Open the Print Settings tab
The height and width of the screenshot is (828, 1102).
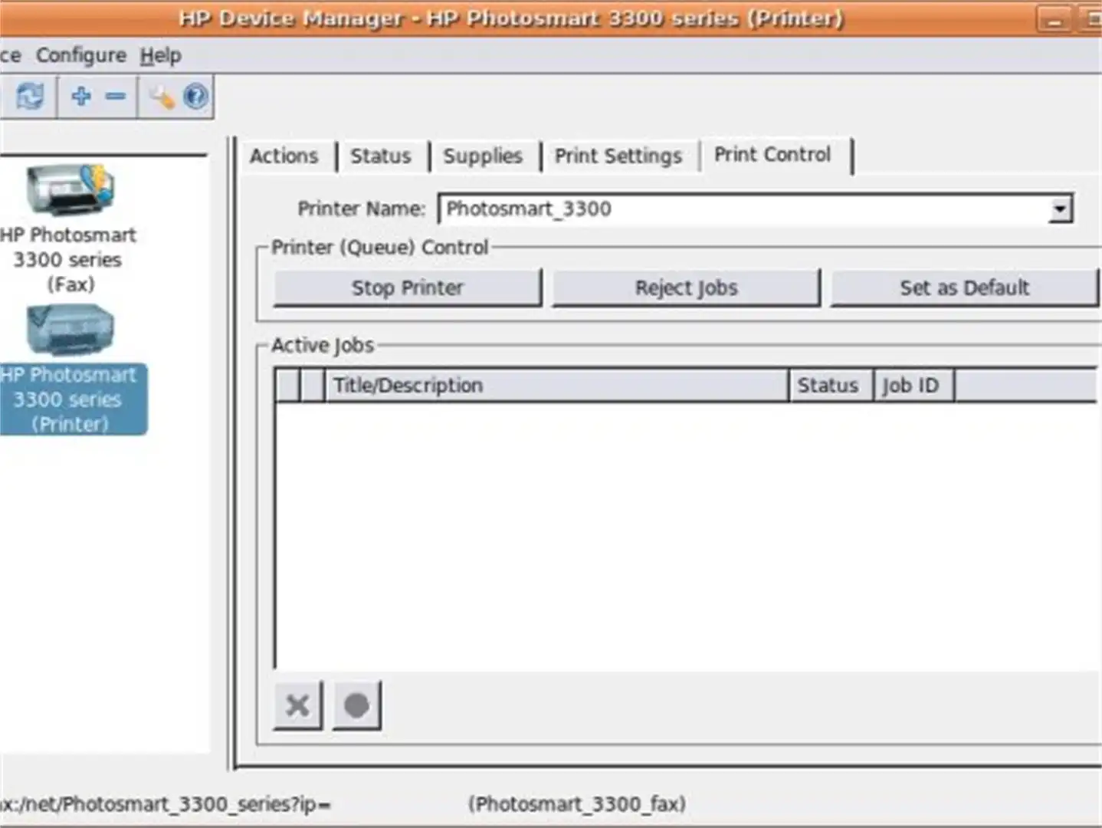618,156
